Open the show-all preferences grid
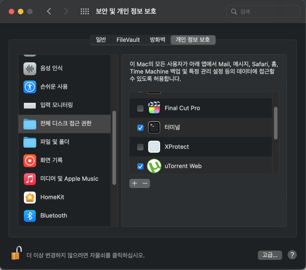This screenshot has height=270, width=306. point(85,11)
